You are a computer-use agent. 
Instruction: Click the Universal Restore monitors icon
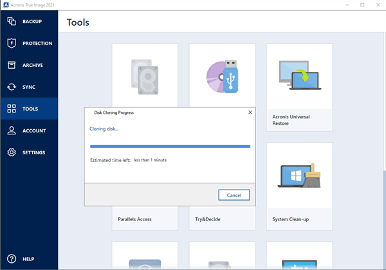tap(299, 76)
